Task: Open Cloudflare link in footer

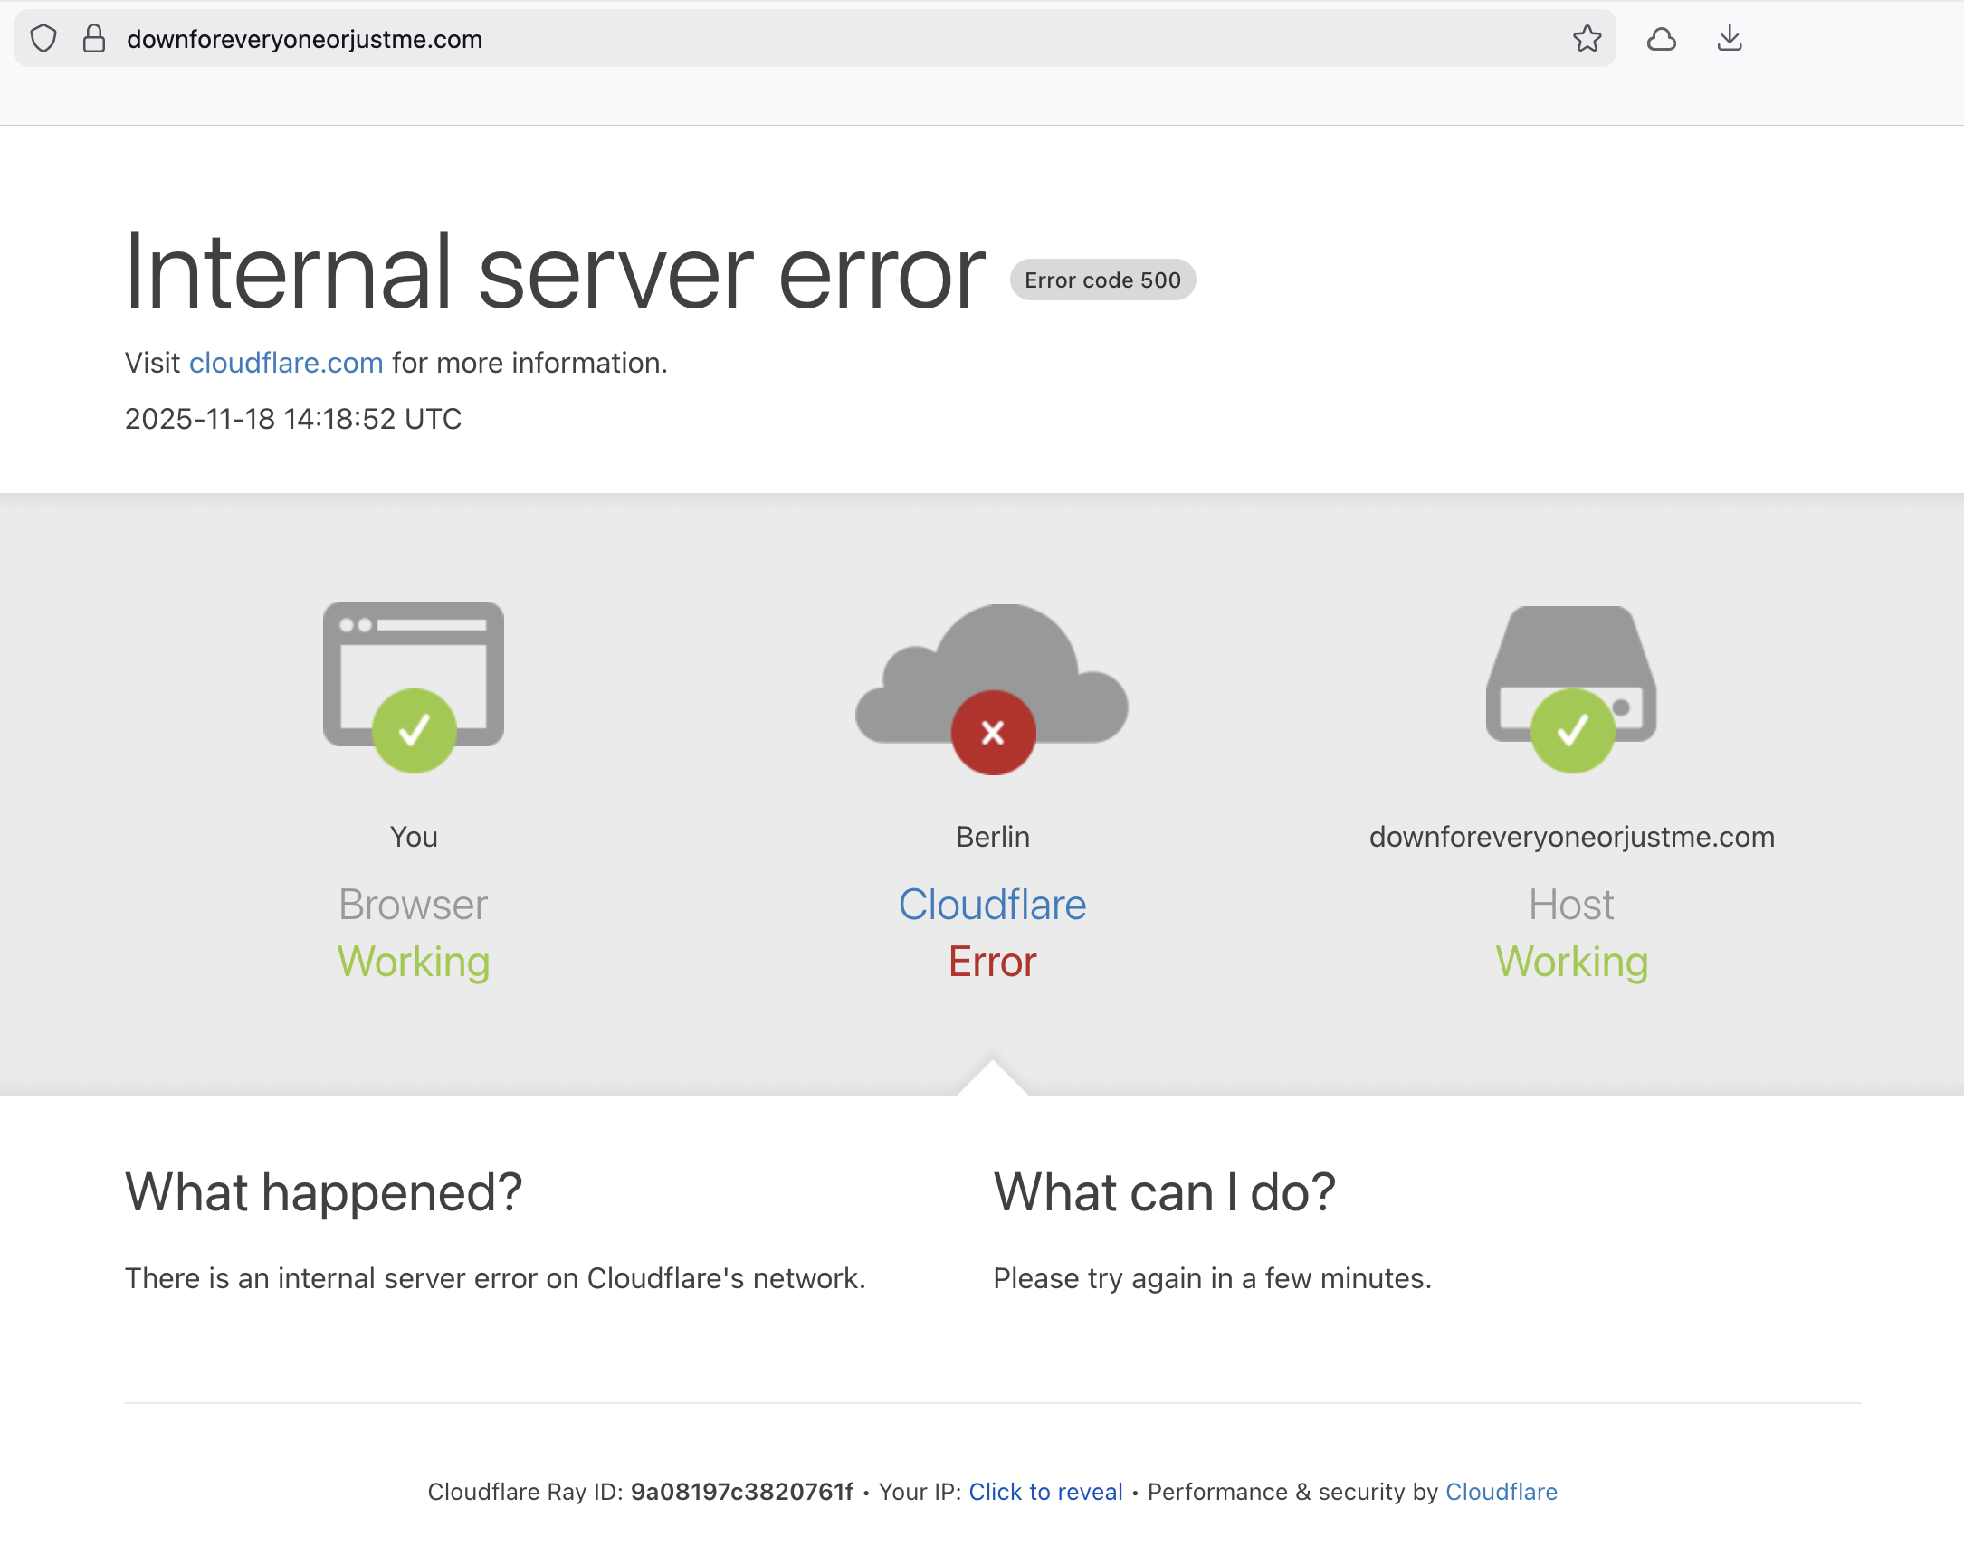Action: [x=1501, y=1491]
